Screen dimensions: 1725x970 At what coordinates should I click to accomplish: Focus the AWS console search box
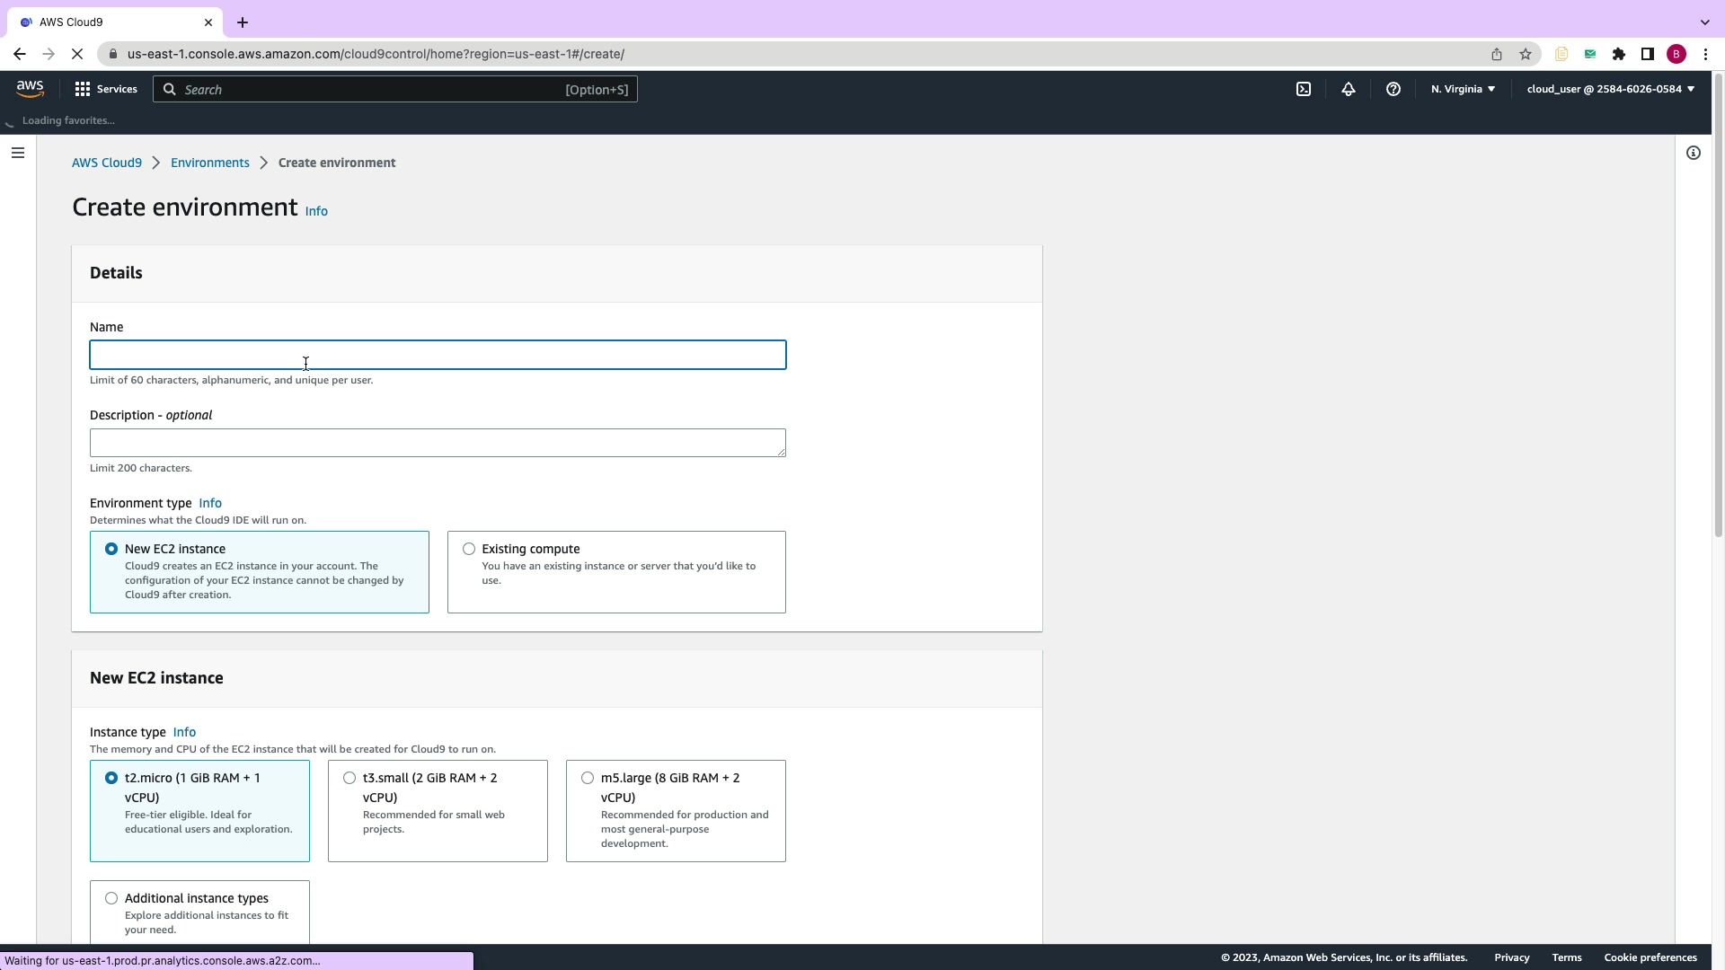[395, 89]
